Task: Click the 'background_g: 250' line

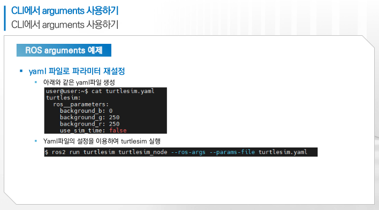Action: click(90, 118)
